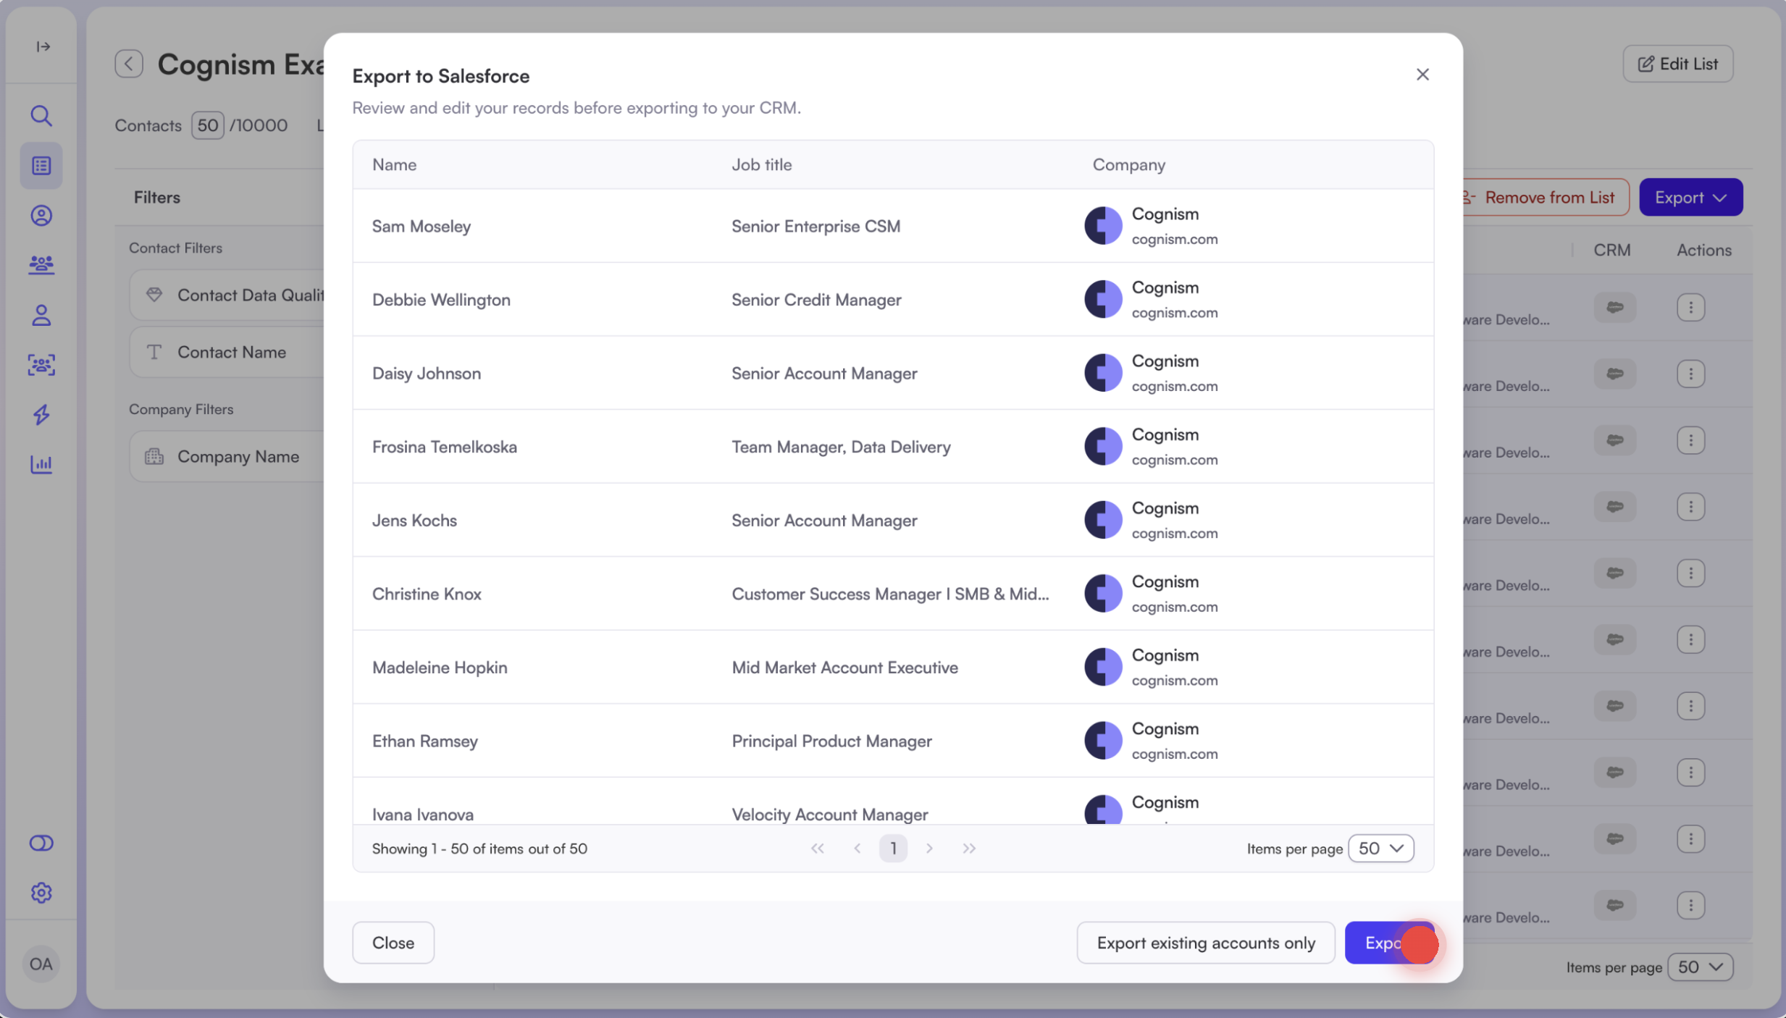Click the Edit List button

pos(1677,64)
